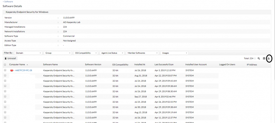
Task: Click the 'Kaspersky Endpoint Security for Windows' title
Action: [27, 12]
